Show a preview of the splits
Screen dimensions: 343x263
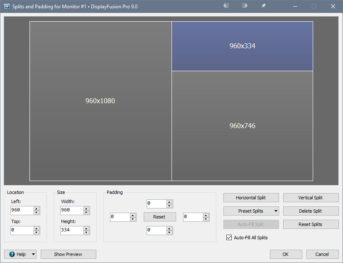[68, 254]
